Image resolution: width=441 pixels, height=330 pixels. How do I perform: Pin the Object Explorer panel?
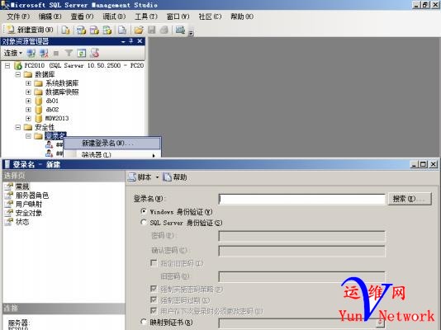click(x=131, y=41)
